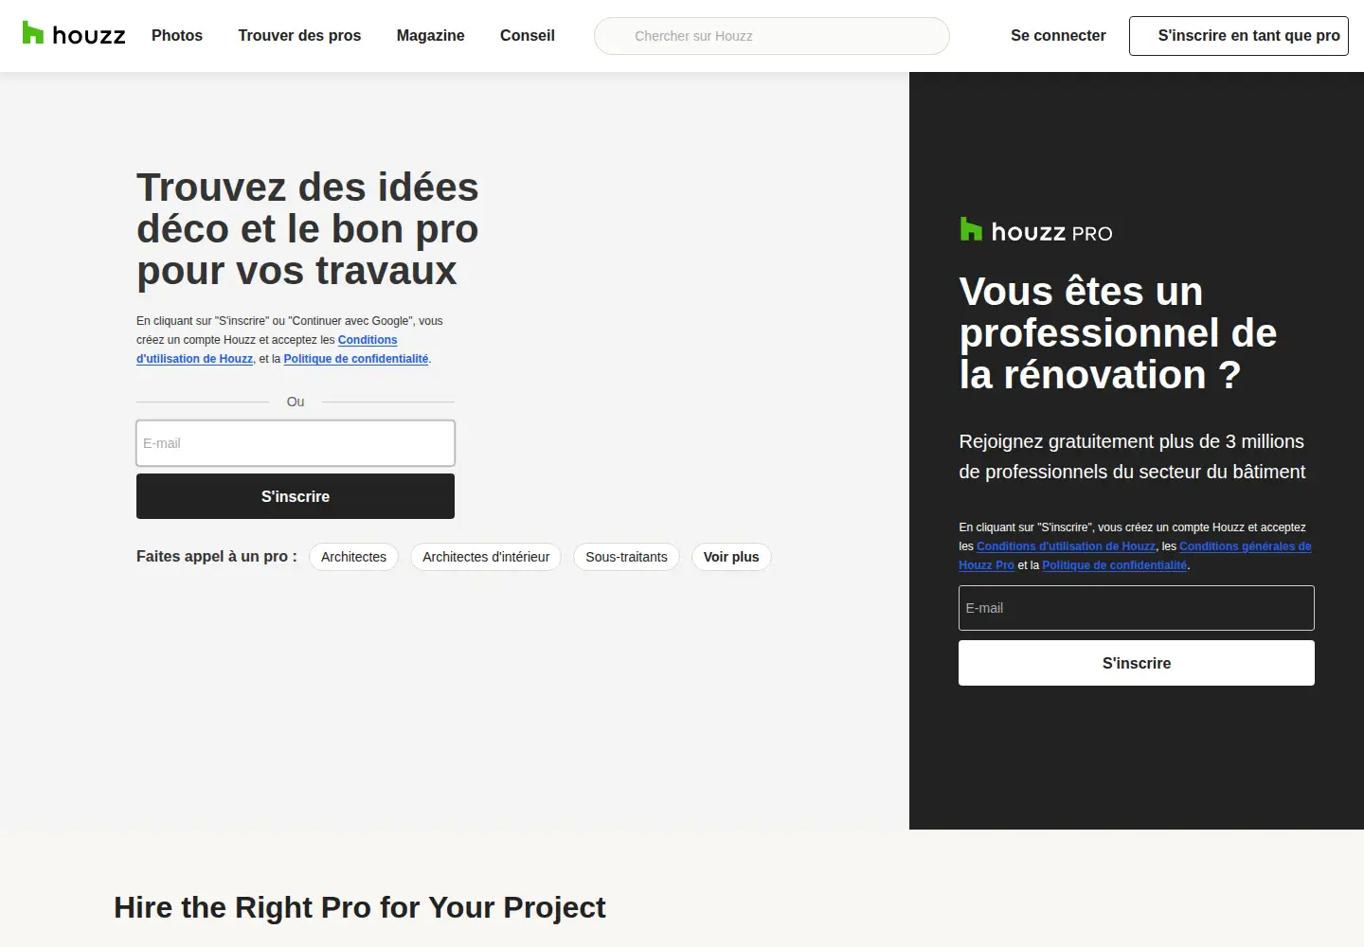Click the Rejoignez gratuitement plus de 3 millions text
The height and width of the screenshot is (947, 1364).
point(1132,456)
